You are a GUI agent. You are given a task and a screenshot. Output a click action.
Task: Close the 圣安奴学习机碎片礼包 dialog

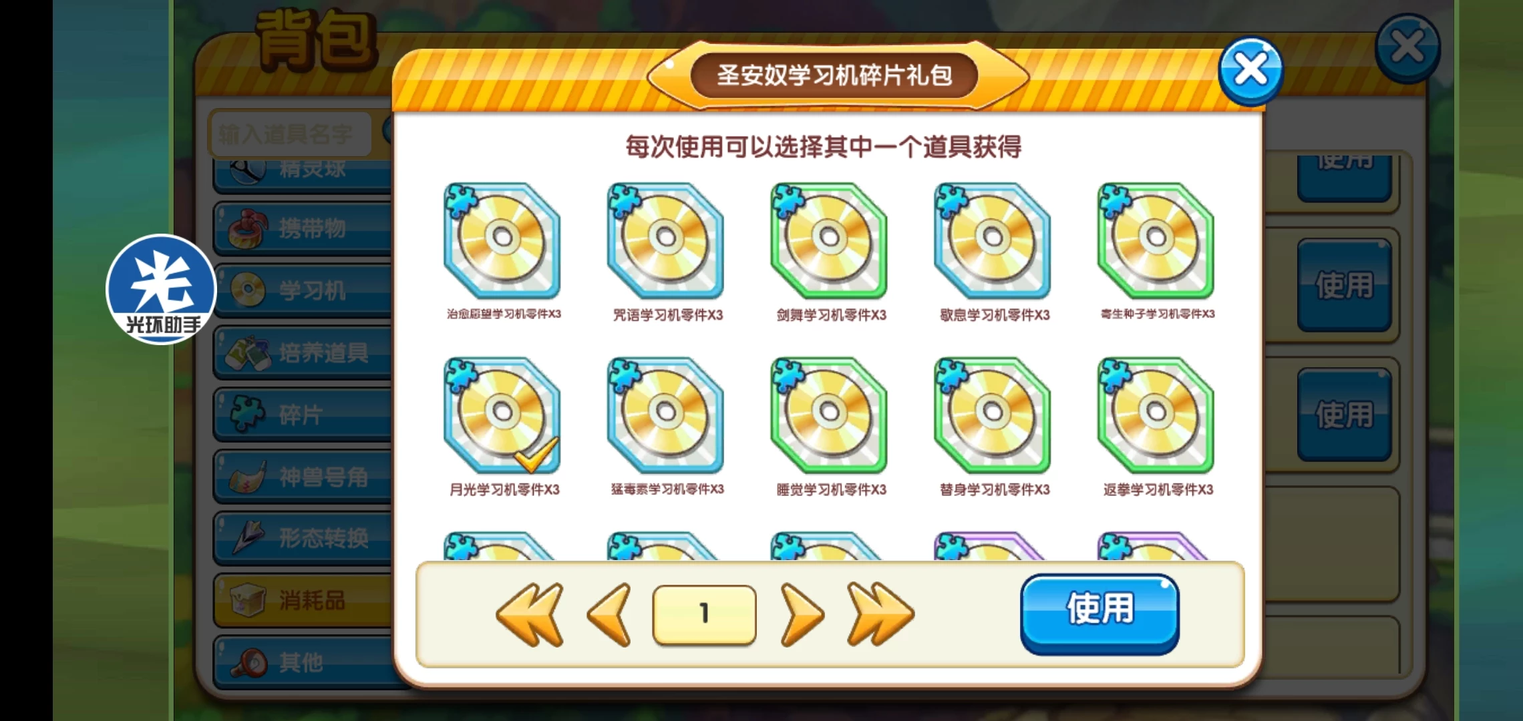1250,70
